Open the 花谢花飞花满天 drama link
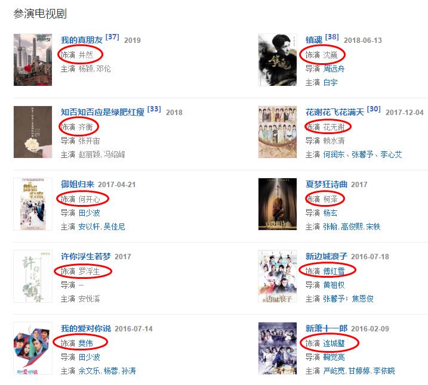The height and width of the screenshot is (385, 428). tap(335, 112)
